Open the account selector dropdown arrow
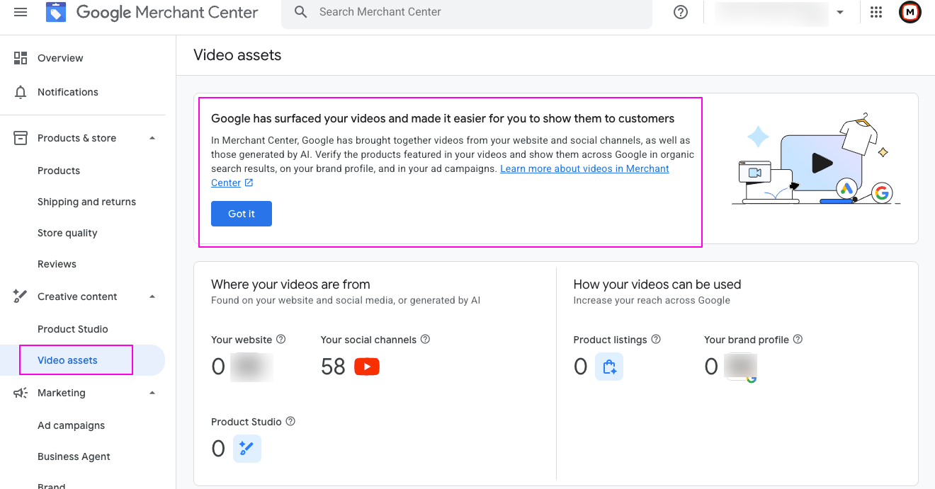Viewport: 935px width, 489px height. (840, 12)
